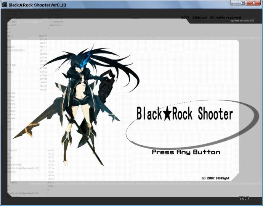Maximize the Black★Rock Shooter window
This screenshot has height=206, width=263.
(243, 3)
